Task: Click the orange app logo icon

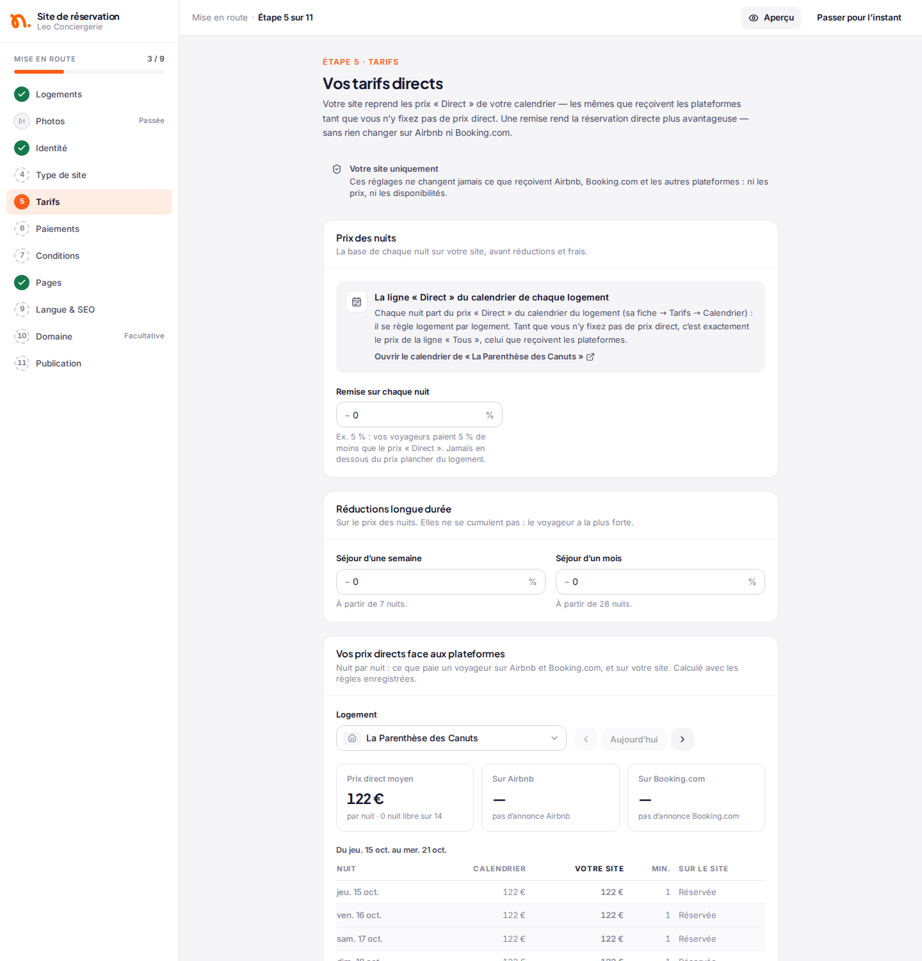Action: click(x=20, y=21)
